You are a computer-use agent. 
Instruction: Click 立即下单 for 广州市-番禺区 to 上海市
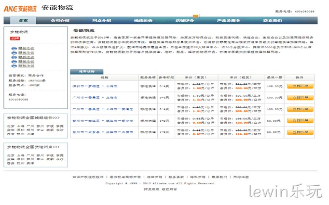(300, 98)
